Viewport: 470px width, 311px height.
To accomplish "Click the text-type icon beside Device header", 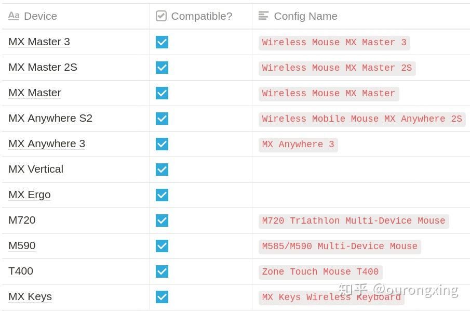I will [x=14, y=16].
